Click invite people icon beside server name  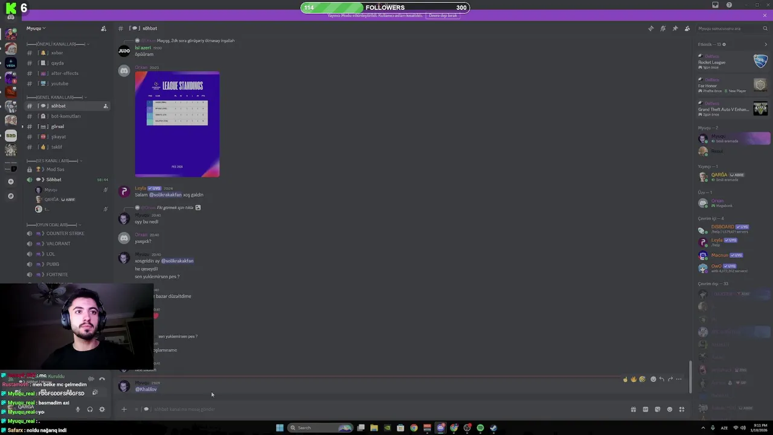103,28
